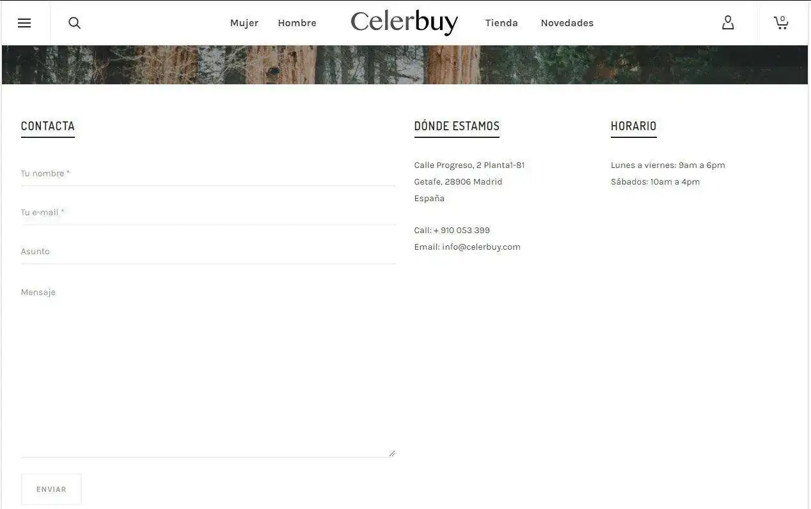
Task: Focus the Tu nombre input field
Action: point(208,174)
